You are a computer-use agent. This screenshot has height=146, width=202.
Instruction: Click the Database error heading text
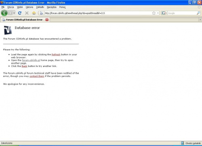tap(27, 28)
